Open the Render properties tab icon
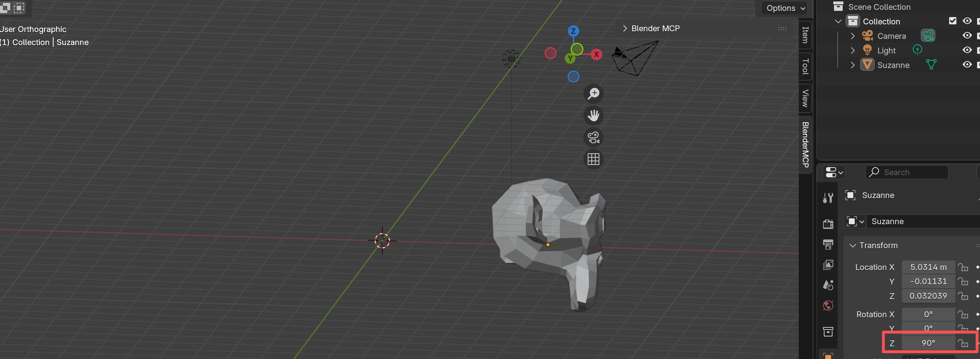 828,224
